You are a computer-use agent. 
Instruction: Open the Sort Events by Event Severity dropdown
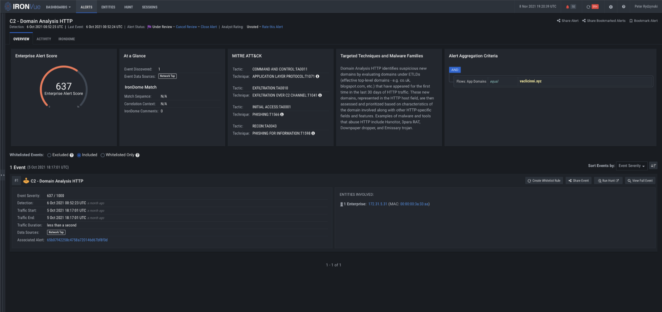[632, 166]
